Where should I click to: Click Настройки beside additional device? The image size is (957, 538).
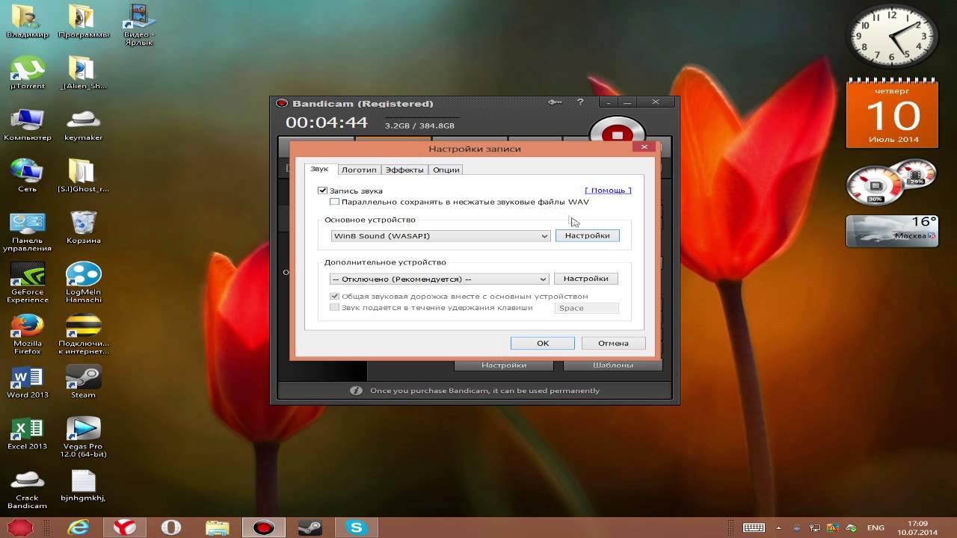click(x=585, y=278)
